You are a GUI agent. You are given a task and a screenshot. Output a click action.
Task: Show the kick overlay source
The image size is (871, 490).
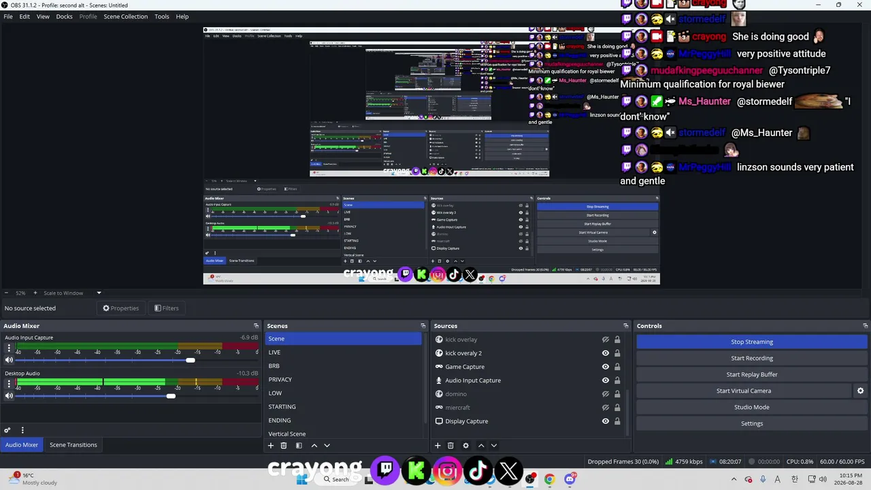(x=605, y=340)
